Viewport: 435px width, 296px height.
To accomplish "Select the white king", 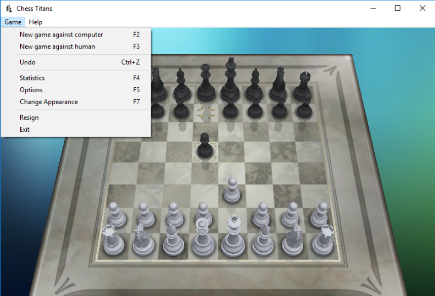I will coord(234,237).
